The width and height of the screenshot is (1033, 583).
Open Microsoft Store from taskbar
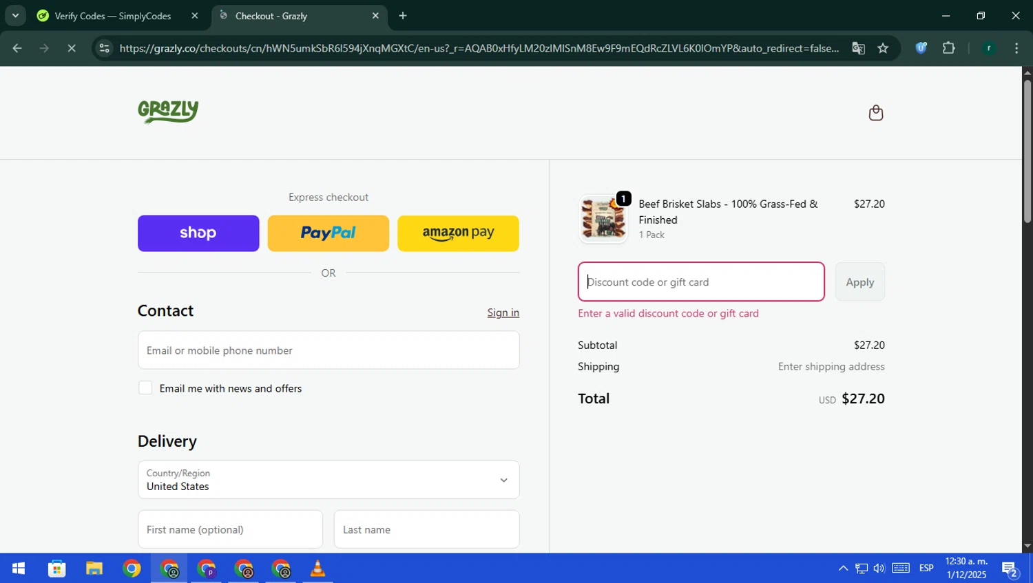(x=56, y=569)
